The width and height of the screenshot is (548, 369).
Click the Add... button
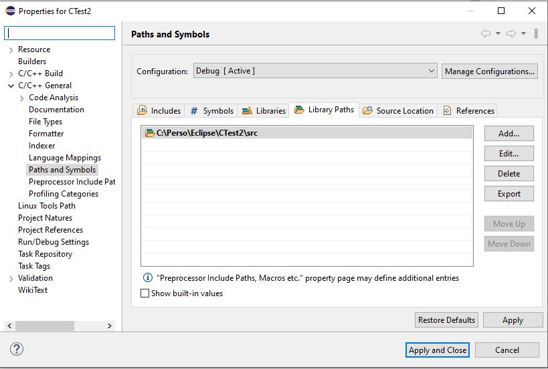[509, 134]
